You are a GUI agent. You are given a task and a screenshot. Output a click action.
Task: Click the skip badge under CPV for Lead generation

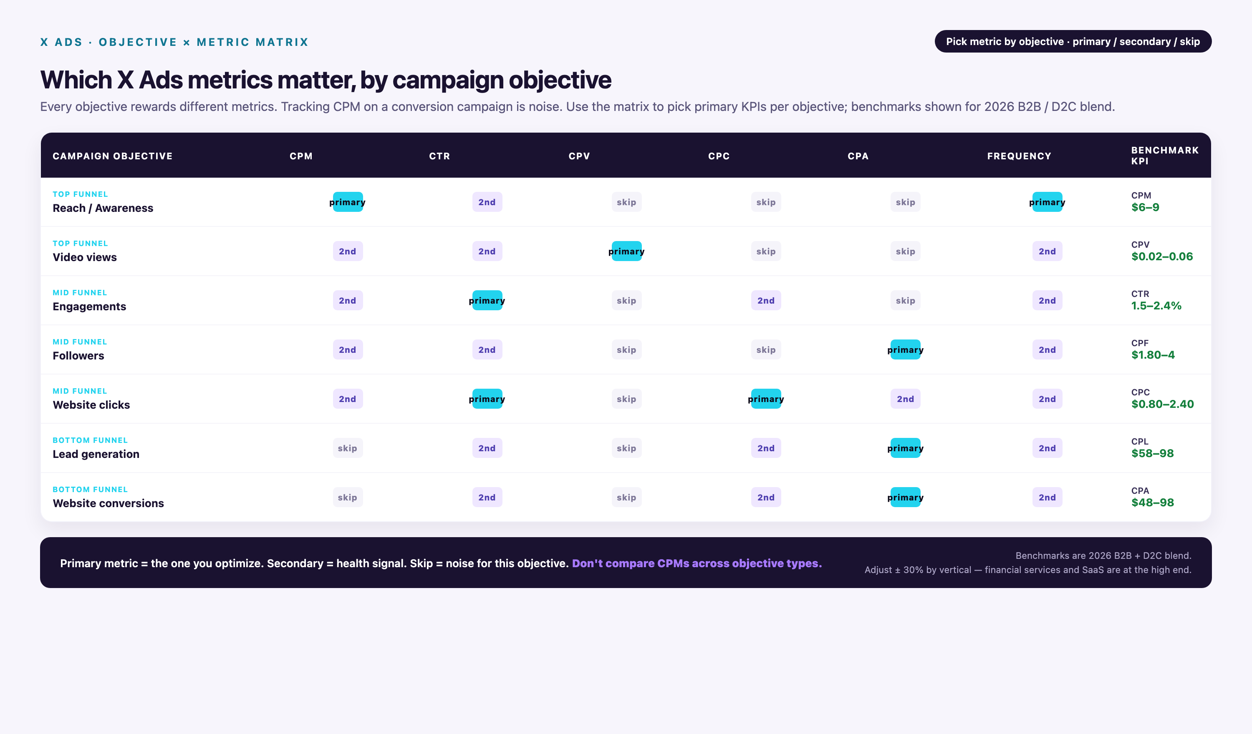click(x=626, y=448)
